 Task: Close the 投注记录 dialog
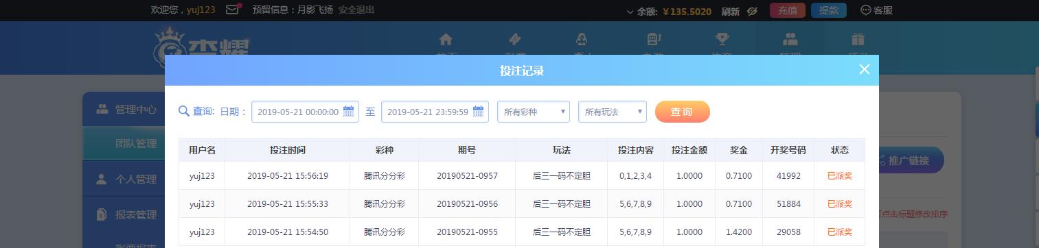[865, 69]
